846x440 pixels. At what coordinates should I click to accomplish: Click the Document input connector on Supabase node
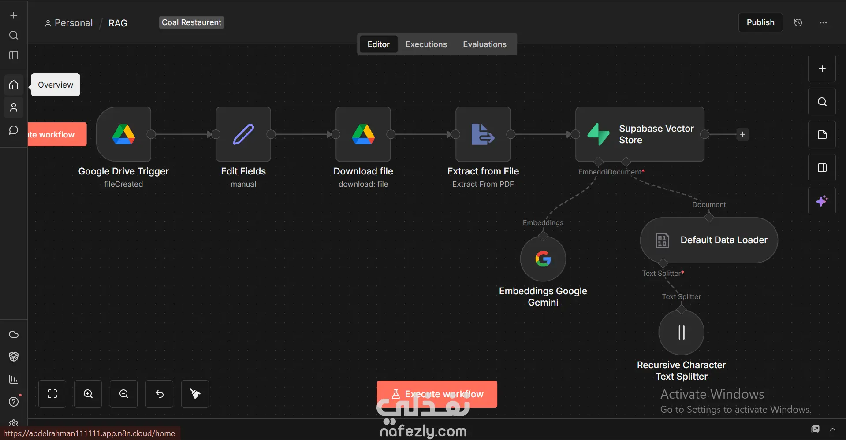(x=626, y=162)
